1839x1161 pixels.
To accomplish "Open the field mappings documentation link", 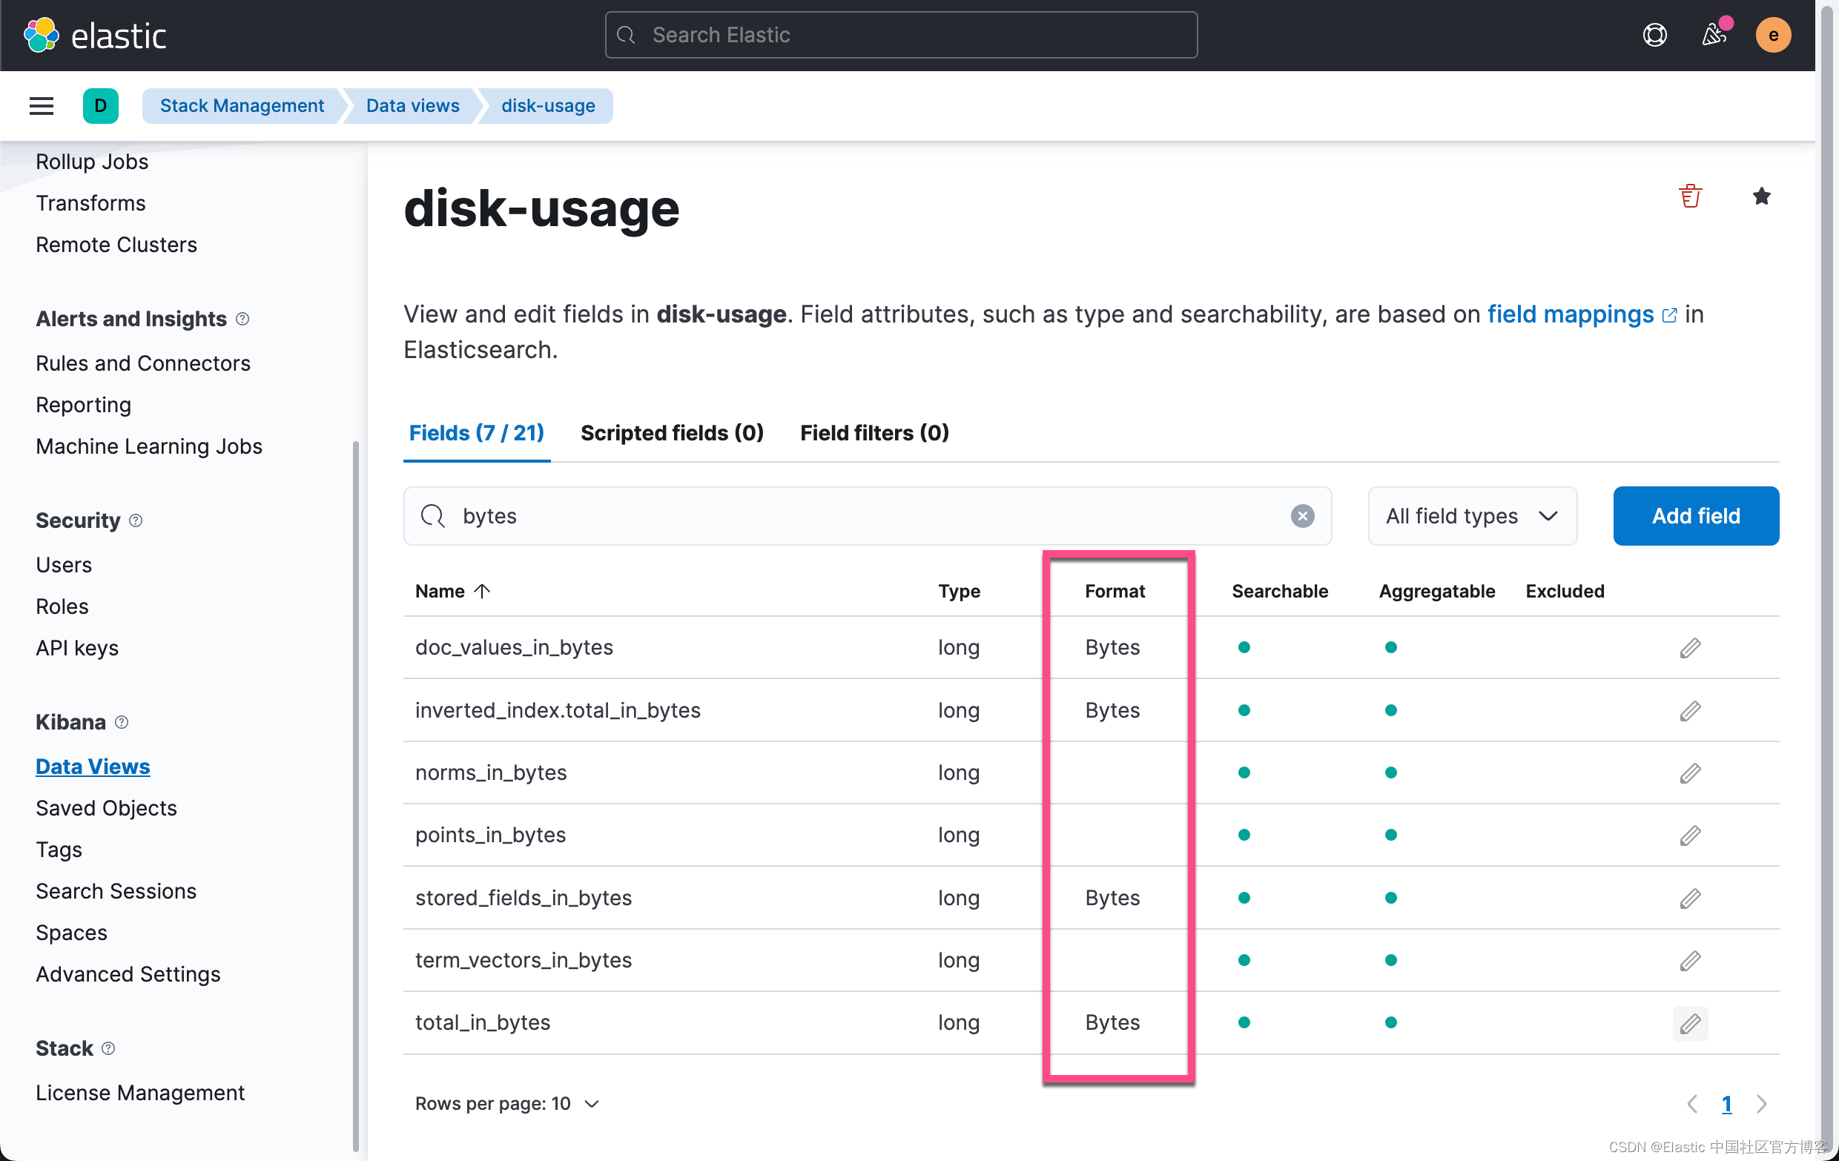I will coord(1570,314).
